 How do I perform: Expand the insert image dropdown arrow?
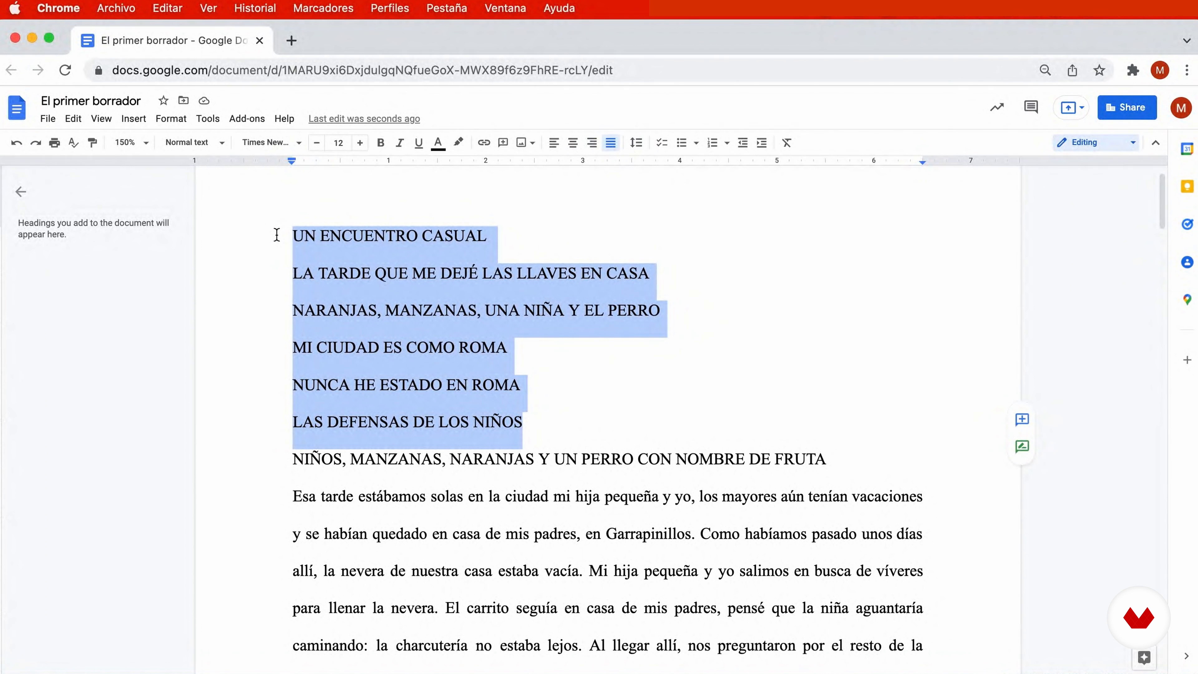click(533, 143)
